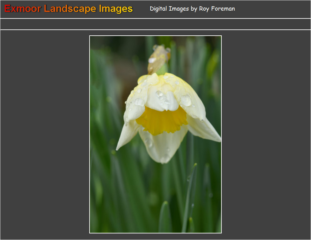Image resolution: width=311 pixels, height=240 pixels.
Task: Click the pointed white petal on the right
Action: [205, 129]
